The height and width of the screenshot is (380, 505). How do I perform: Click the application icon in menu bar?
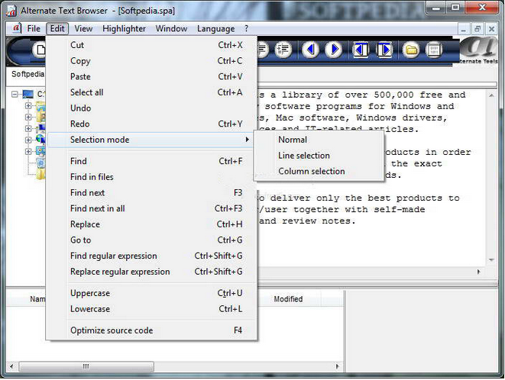(x=16, y=28)
